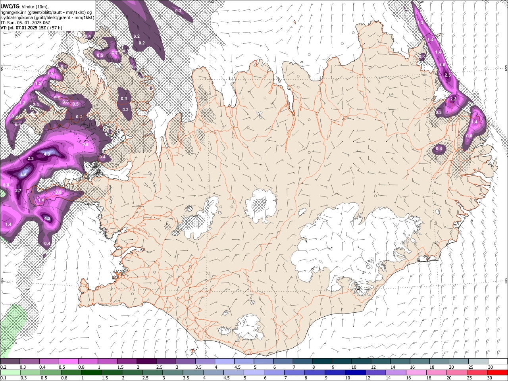508x381 pixels.
Task: Click the 2.5 label under the snow scale
Action: point(159,367)
